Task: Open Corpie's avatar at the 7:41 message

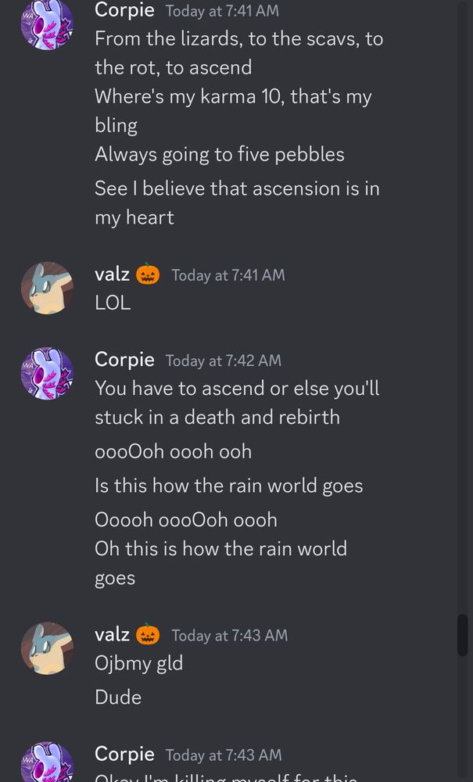Action: (48, 23)
